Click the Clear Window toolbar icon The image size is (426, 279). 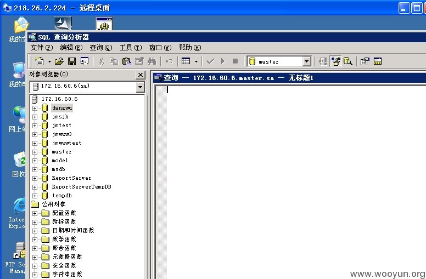(139, 61)
